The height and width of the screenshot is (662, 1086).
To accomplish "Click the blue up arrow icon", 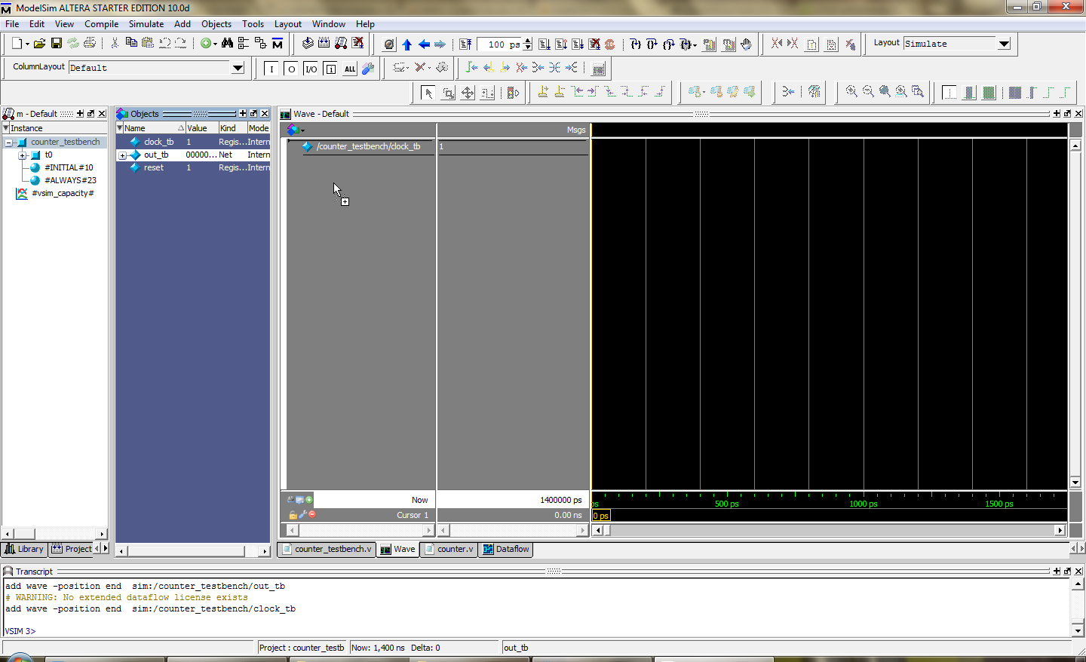I will [407, 44].
